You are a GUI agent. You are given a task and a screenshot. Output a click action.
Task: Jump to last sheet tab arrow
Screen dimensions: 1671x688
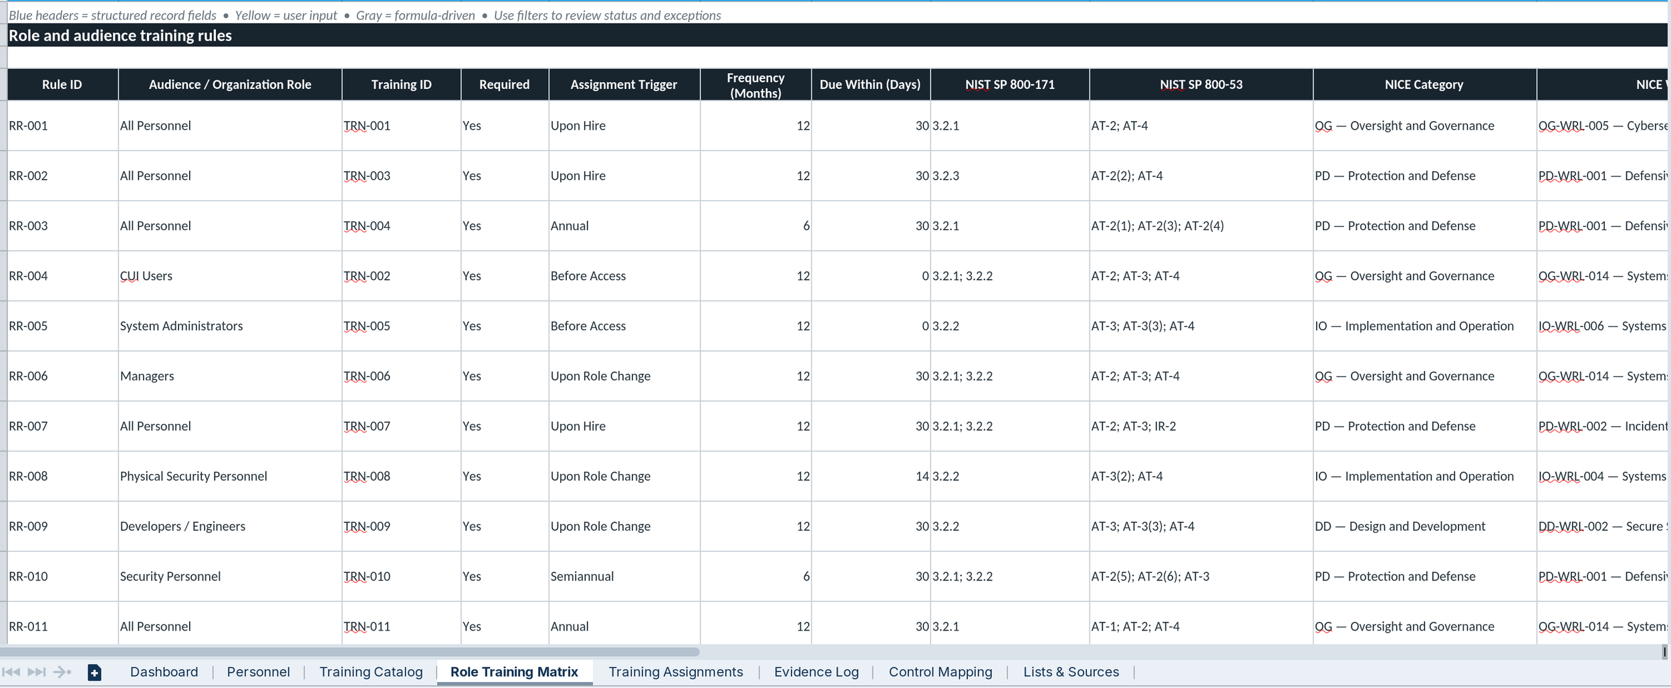37,672
